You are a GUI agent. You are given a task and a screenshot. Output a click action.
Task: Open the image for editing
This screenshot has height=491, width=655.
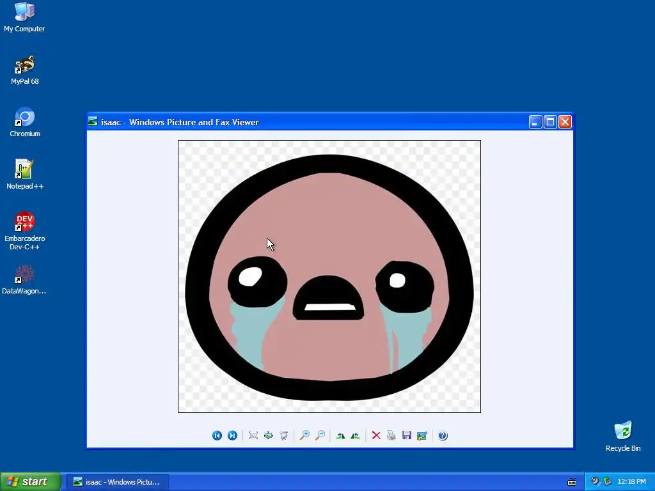tap(422, 435)
